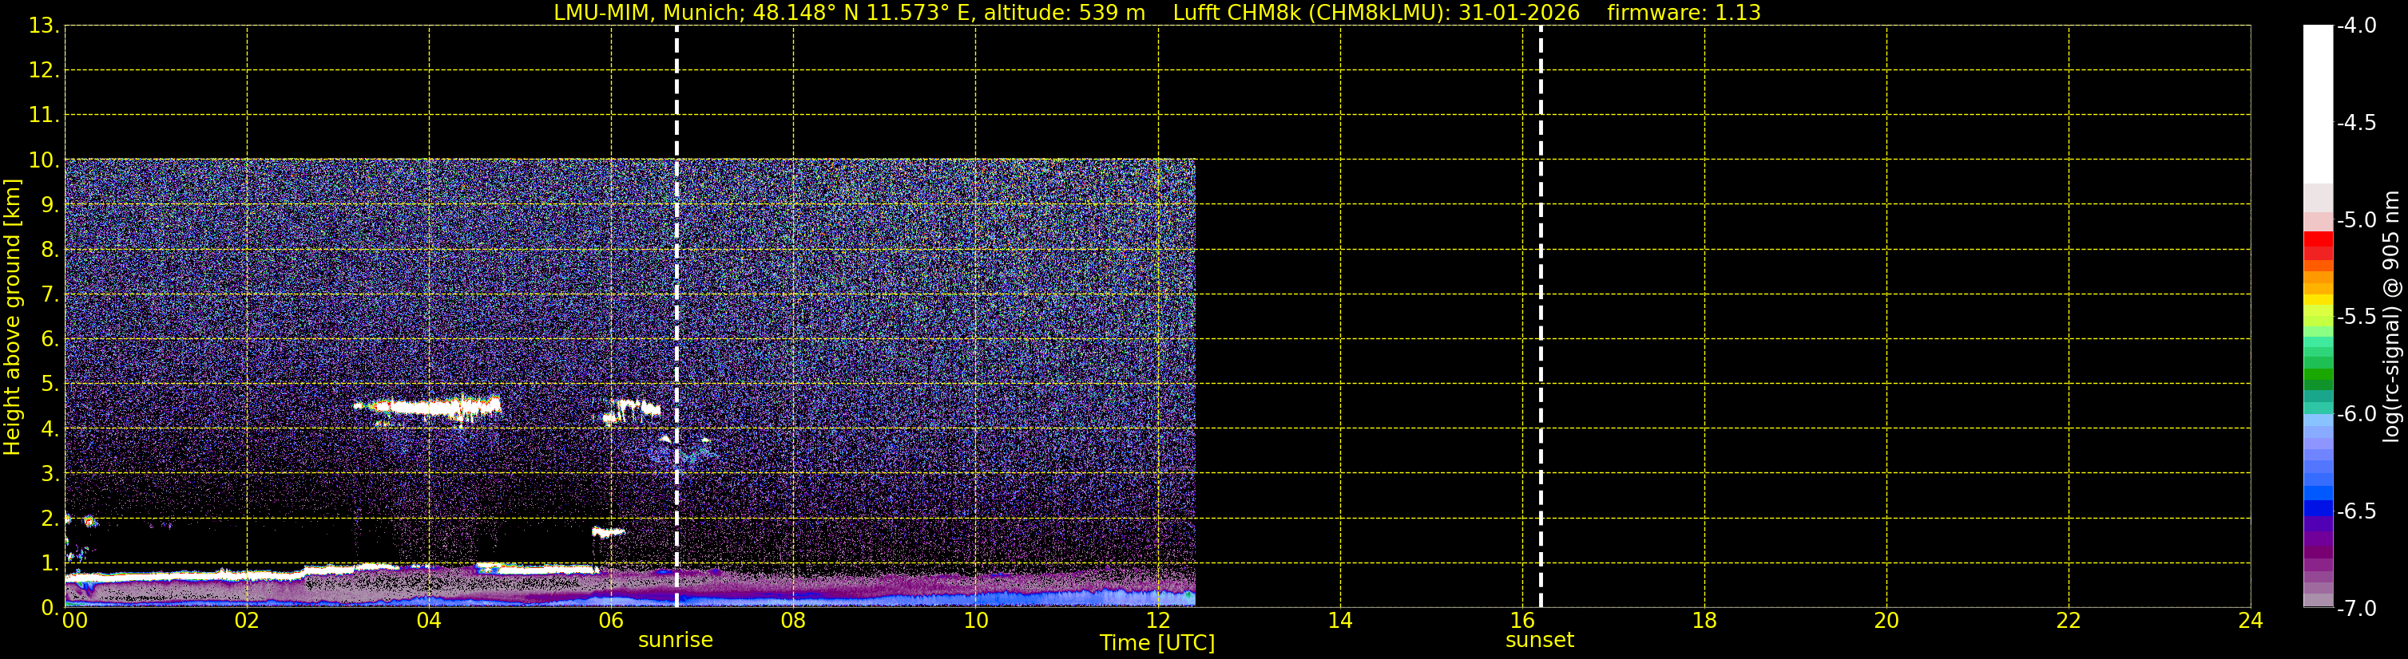This screenshot has width=2408, height=659.
Task: Click the firmware: 1.13 text in title
Action: 1684,13
